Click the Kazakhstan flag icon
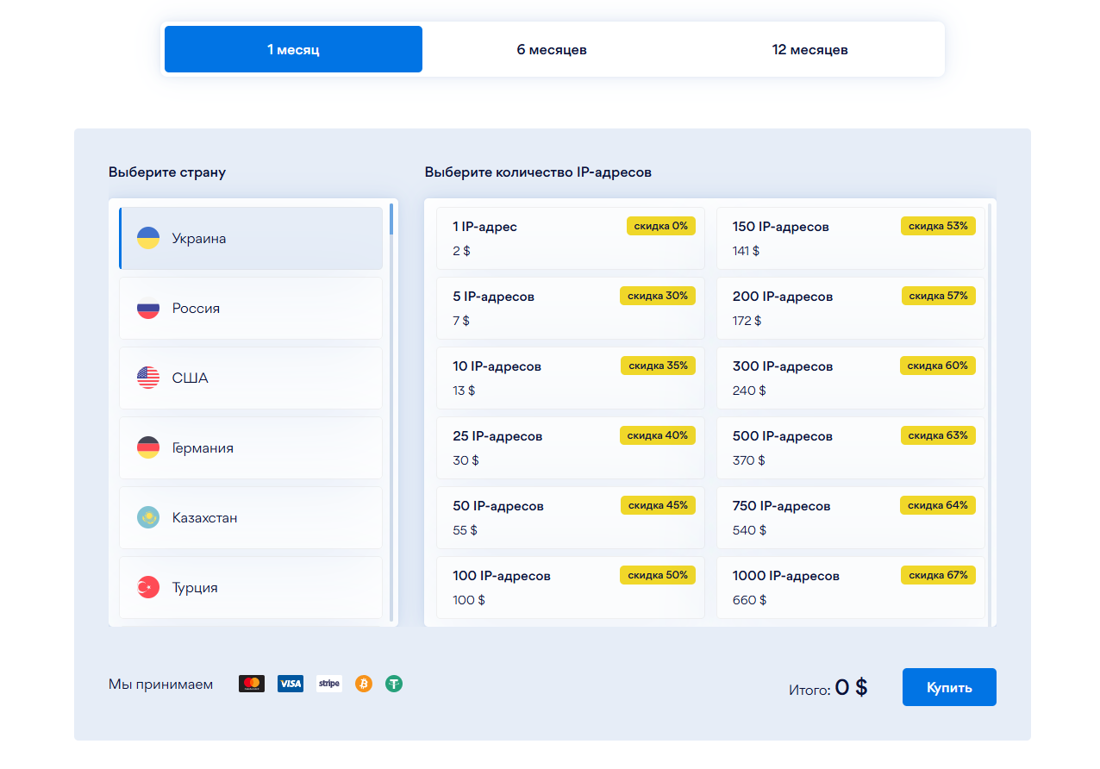Image resolution: width=1100 pixels, height=769 pixels. pos(148,517)
